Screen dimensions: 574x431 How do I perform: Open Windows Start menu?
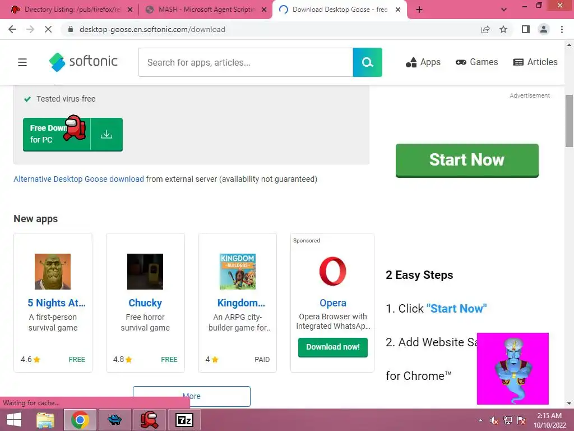pos(14,420)
